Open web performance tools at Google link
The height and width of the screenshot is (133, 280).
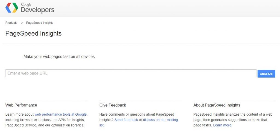[x=60, y=115]
